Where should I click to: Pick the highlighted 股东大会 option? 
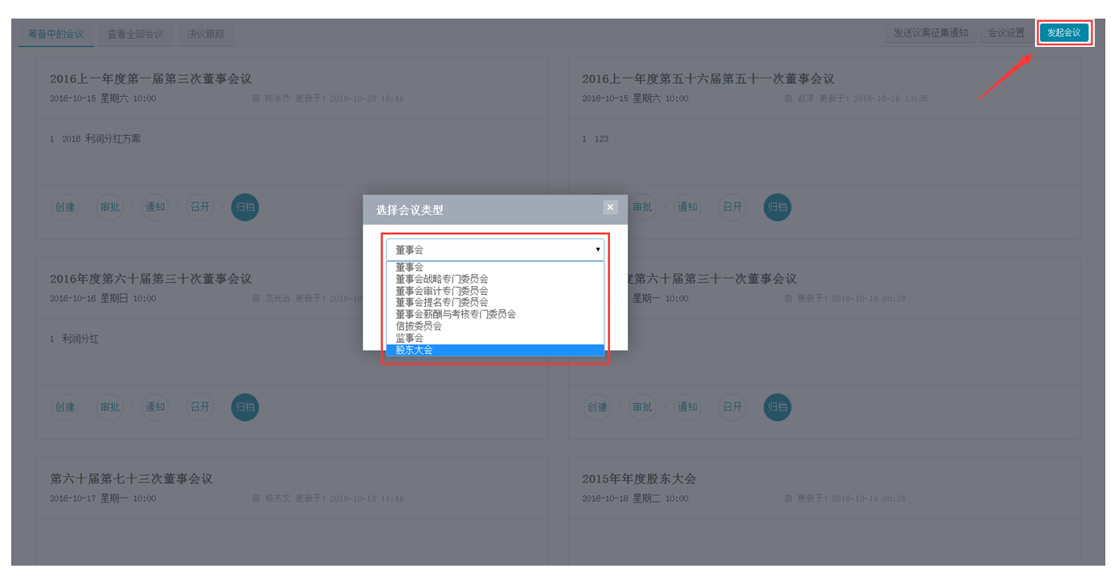495,350
